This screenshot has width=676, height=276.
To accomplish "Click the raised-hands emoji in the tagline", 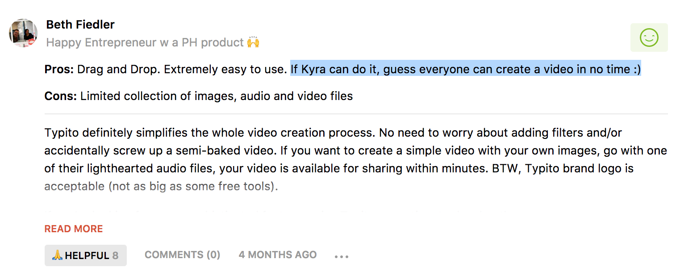I will pyautogui.click(x=253, y=42).
